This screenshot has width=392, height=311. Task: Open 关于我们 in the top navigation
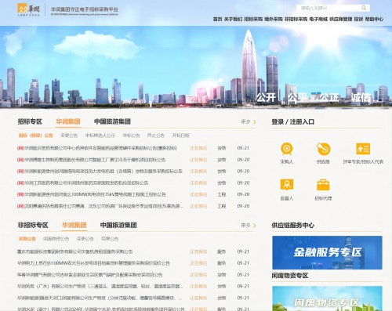coord(233,19)
